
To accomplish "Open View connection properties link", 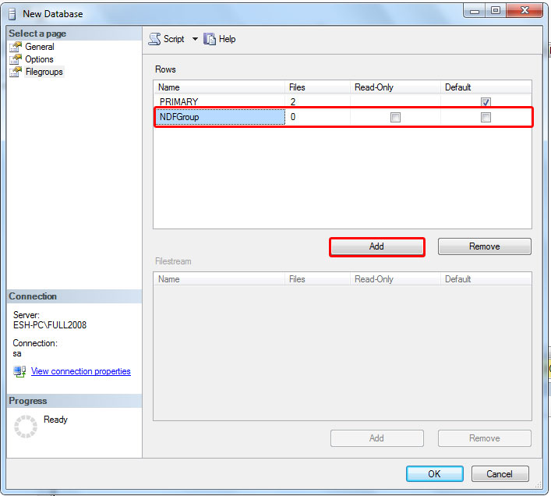I will coord(80,371).
